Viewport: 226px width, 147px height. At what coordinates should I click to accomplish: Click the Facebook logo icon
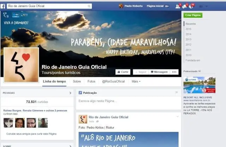click(3, 6)
